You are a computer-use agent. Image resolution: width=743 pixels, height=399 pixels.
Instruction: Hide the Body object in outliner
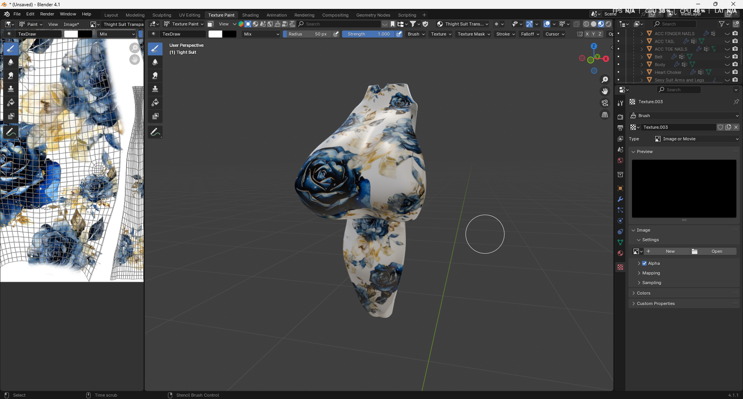pyautogui.click(x=727, y=64)
